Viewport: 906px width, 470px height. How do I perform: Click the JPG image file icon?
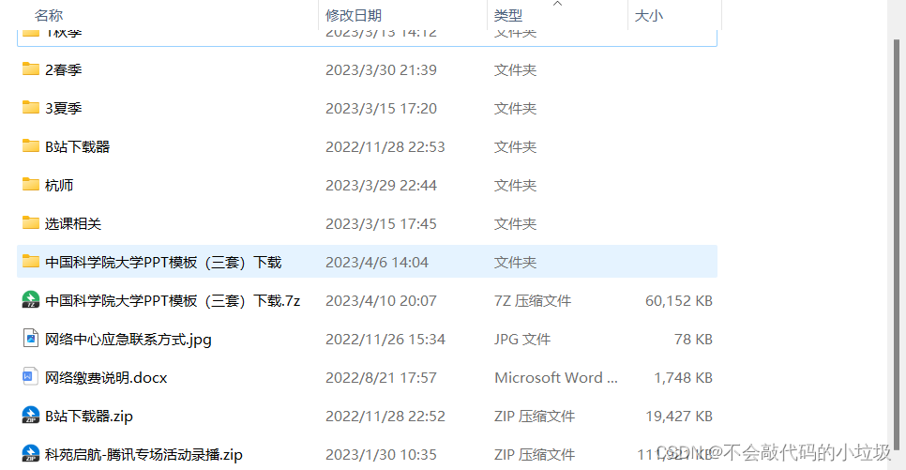tap(31, 339)
